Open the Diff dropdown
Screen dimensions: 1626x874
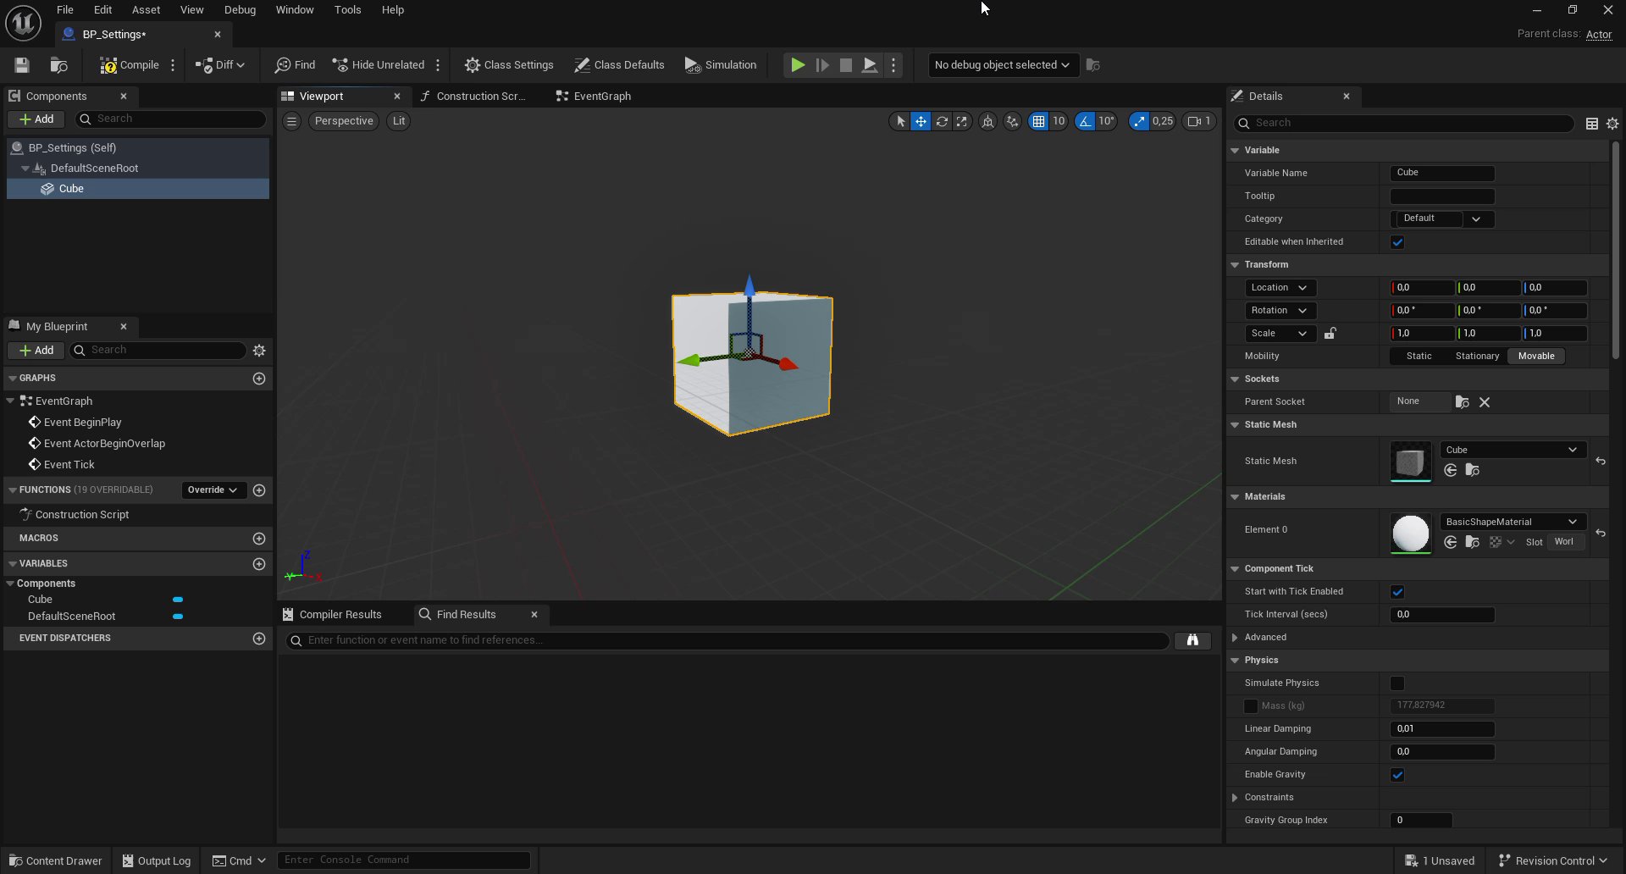[220, 65]
